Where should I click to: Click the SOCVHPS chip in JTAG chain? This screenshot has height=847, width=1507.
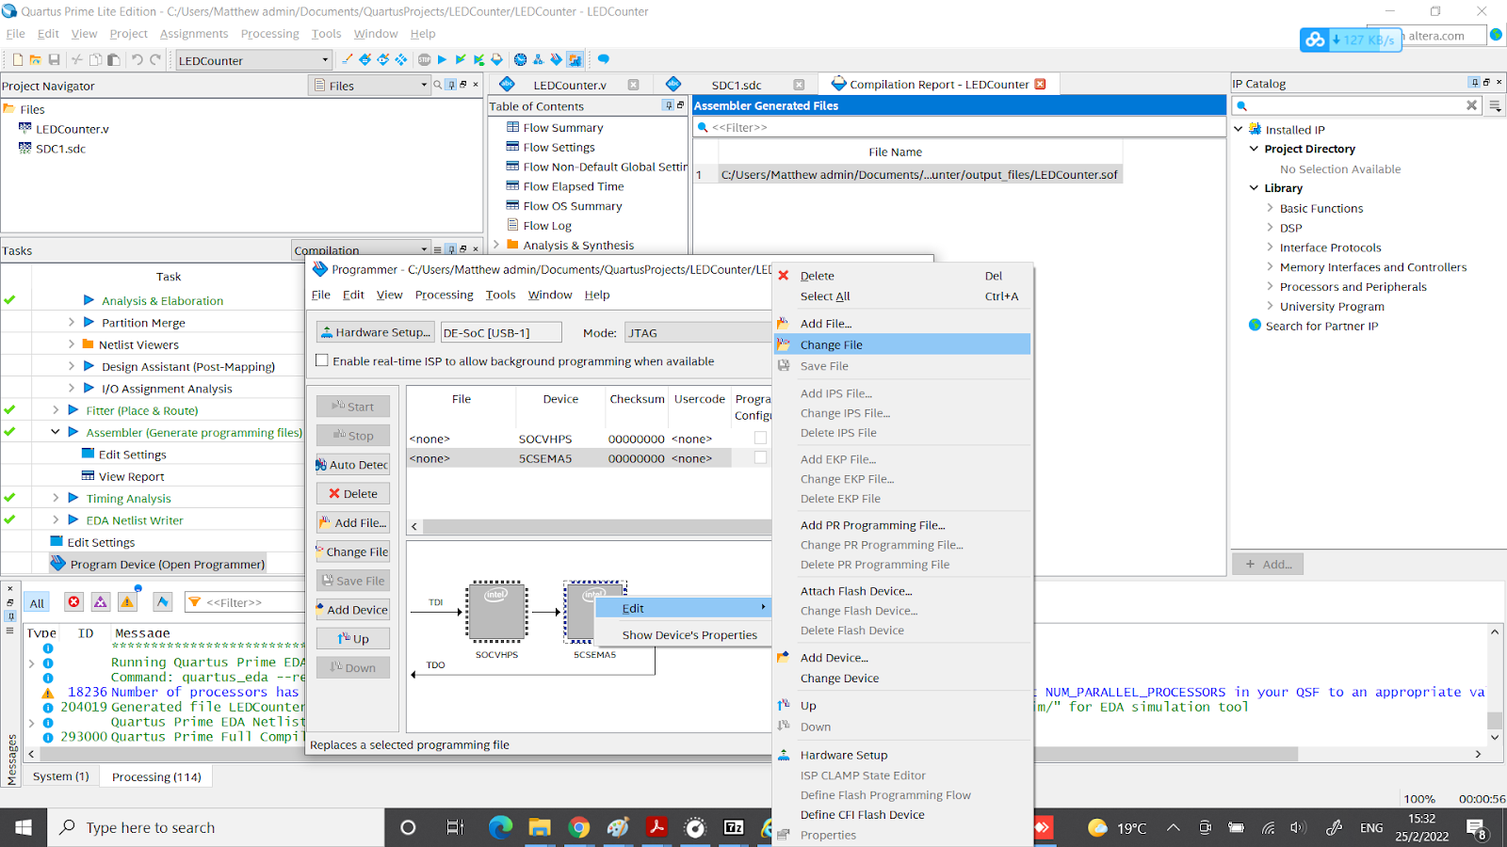coord(496,611)
